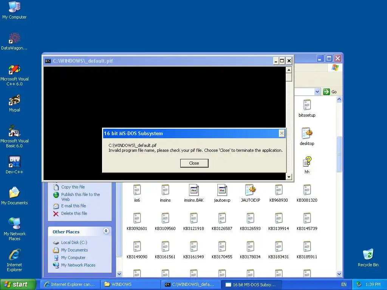The height and width of the screenshot is (290, 387).
Task: Open the Recycle Bin
Action: click(368, 258)
